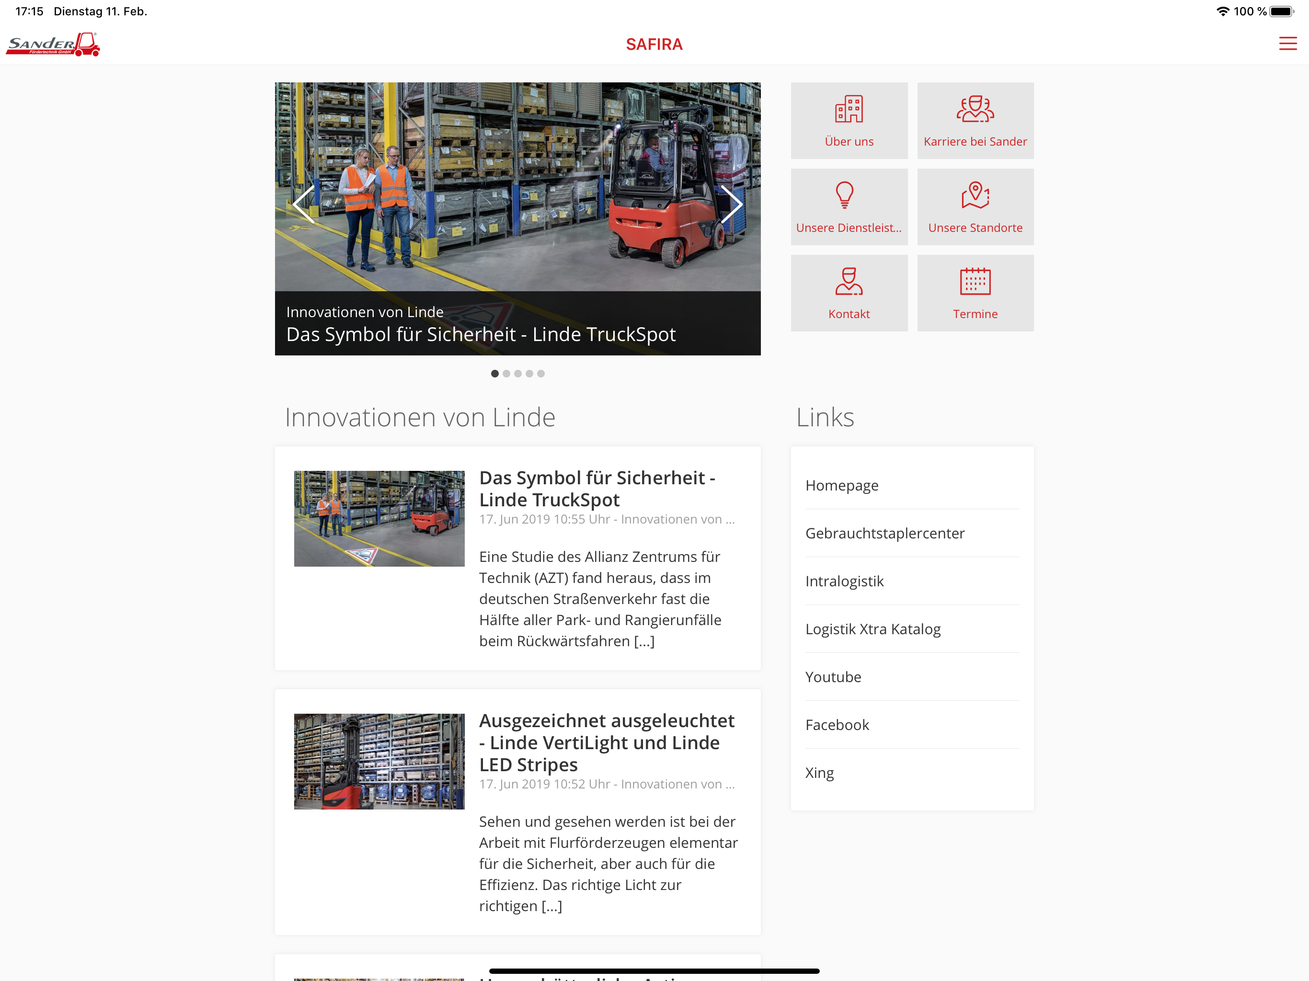This screenshot has width=1309, height=981.
Task: Select the first carousel dot
Action: 495,373
